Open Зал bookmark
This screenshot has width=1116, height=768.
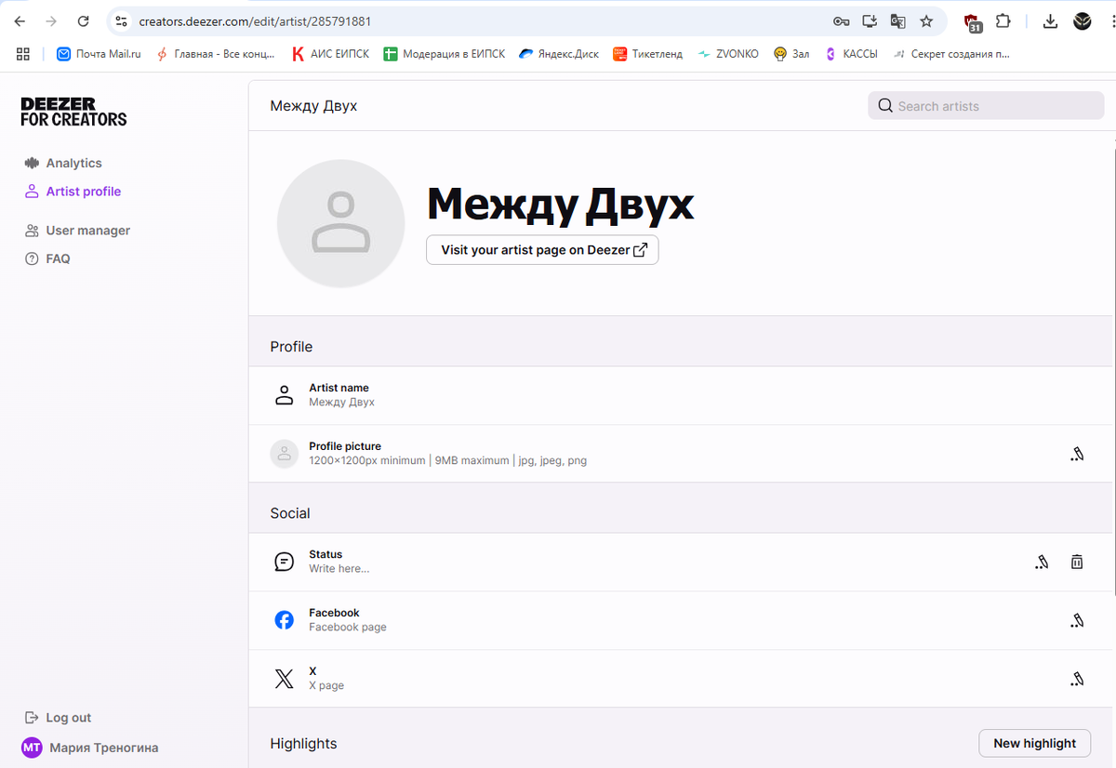click(792, 54)
